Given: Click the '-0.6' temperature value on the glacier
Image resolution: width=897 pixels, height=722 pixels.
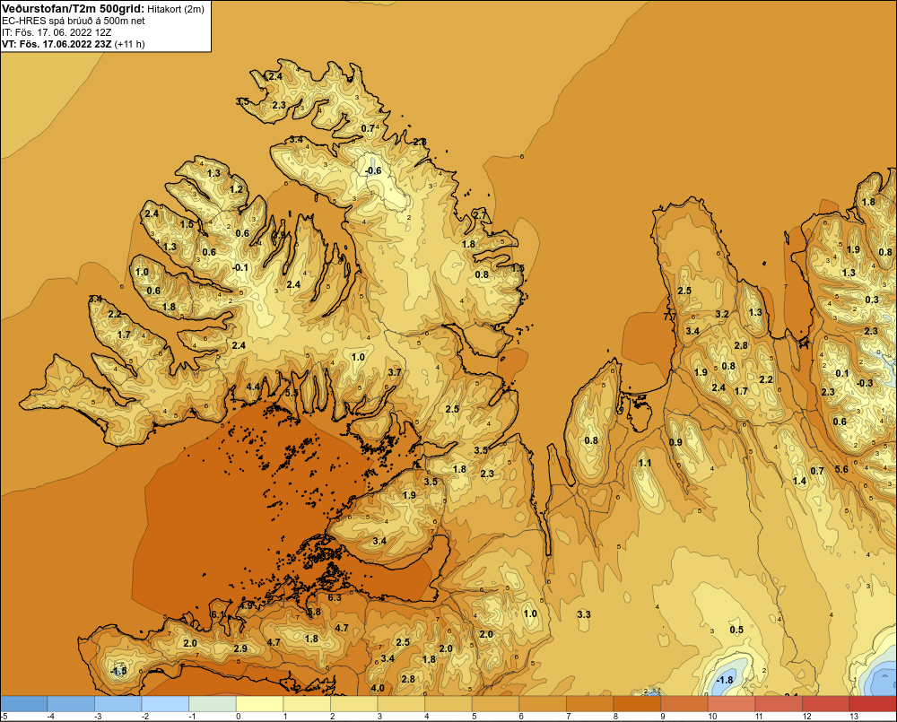Looking at the screenshot, I should point(373,170).
